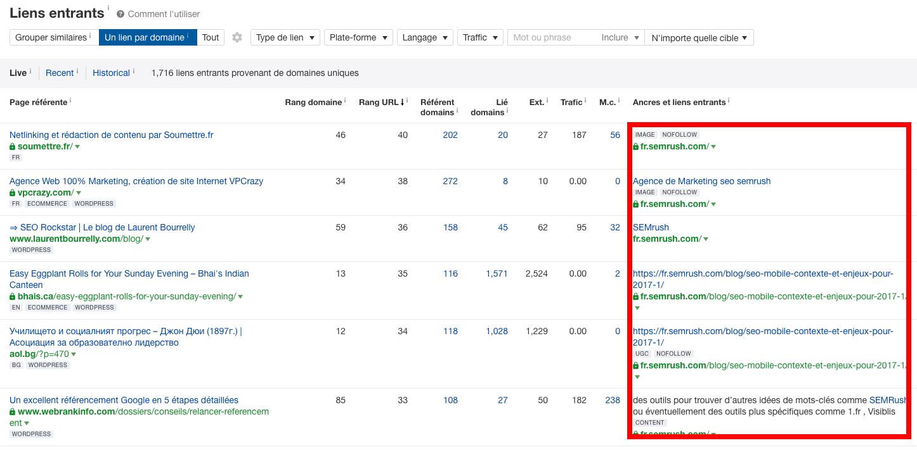Click linked domains count 1,028
The height and width of the screenshot is (450, 917).
click(497, 331)
